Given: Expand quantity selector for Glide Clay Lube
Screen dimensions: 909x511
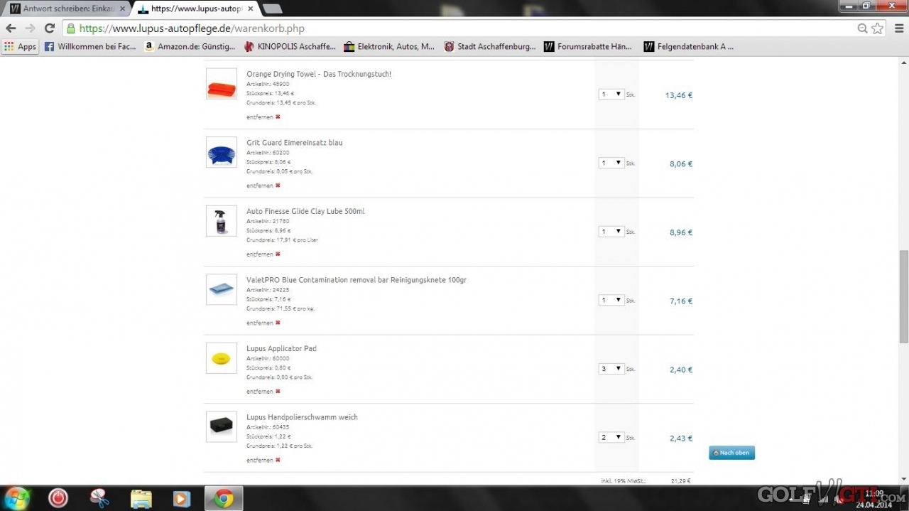Looking at the screenshot, I should tap(611, 232).
